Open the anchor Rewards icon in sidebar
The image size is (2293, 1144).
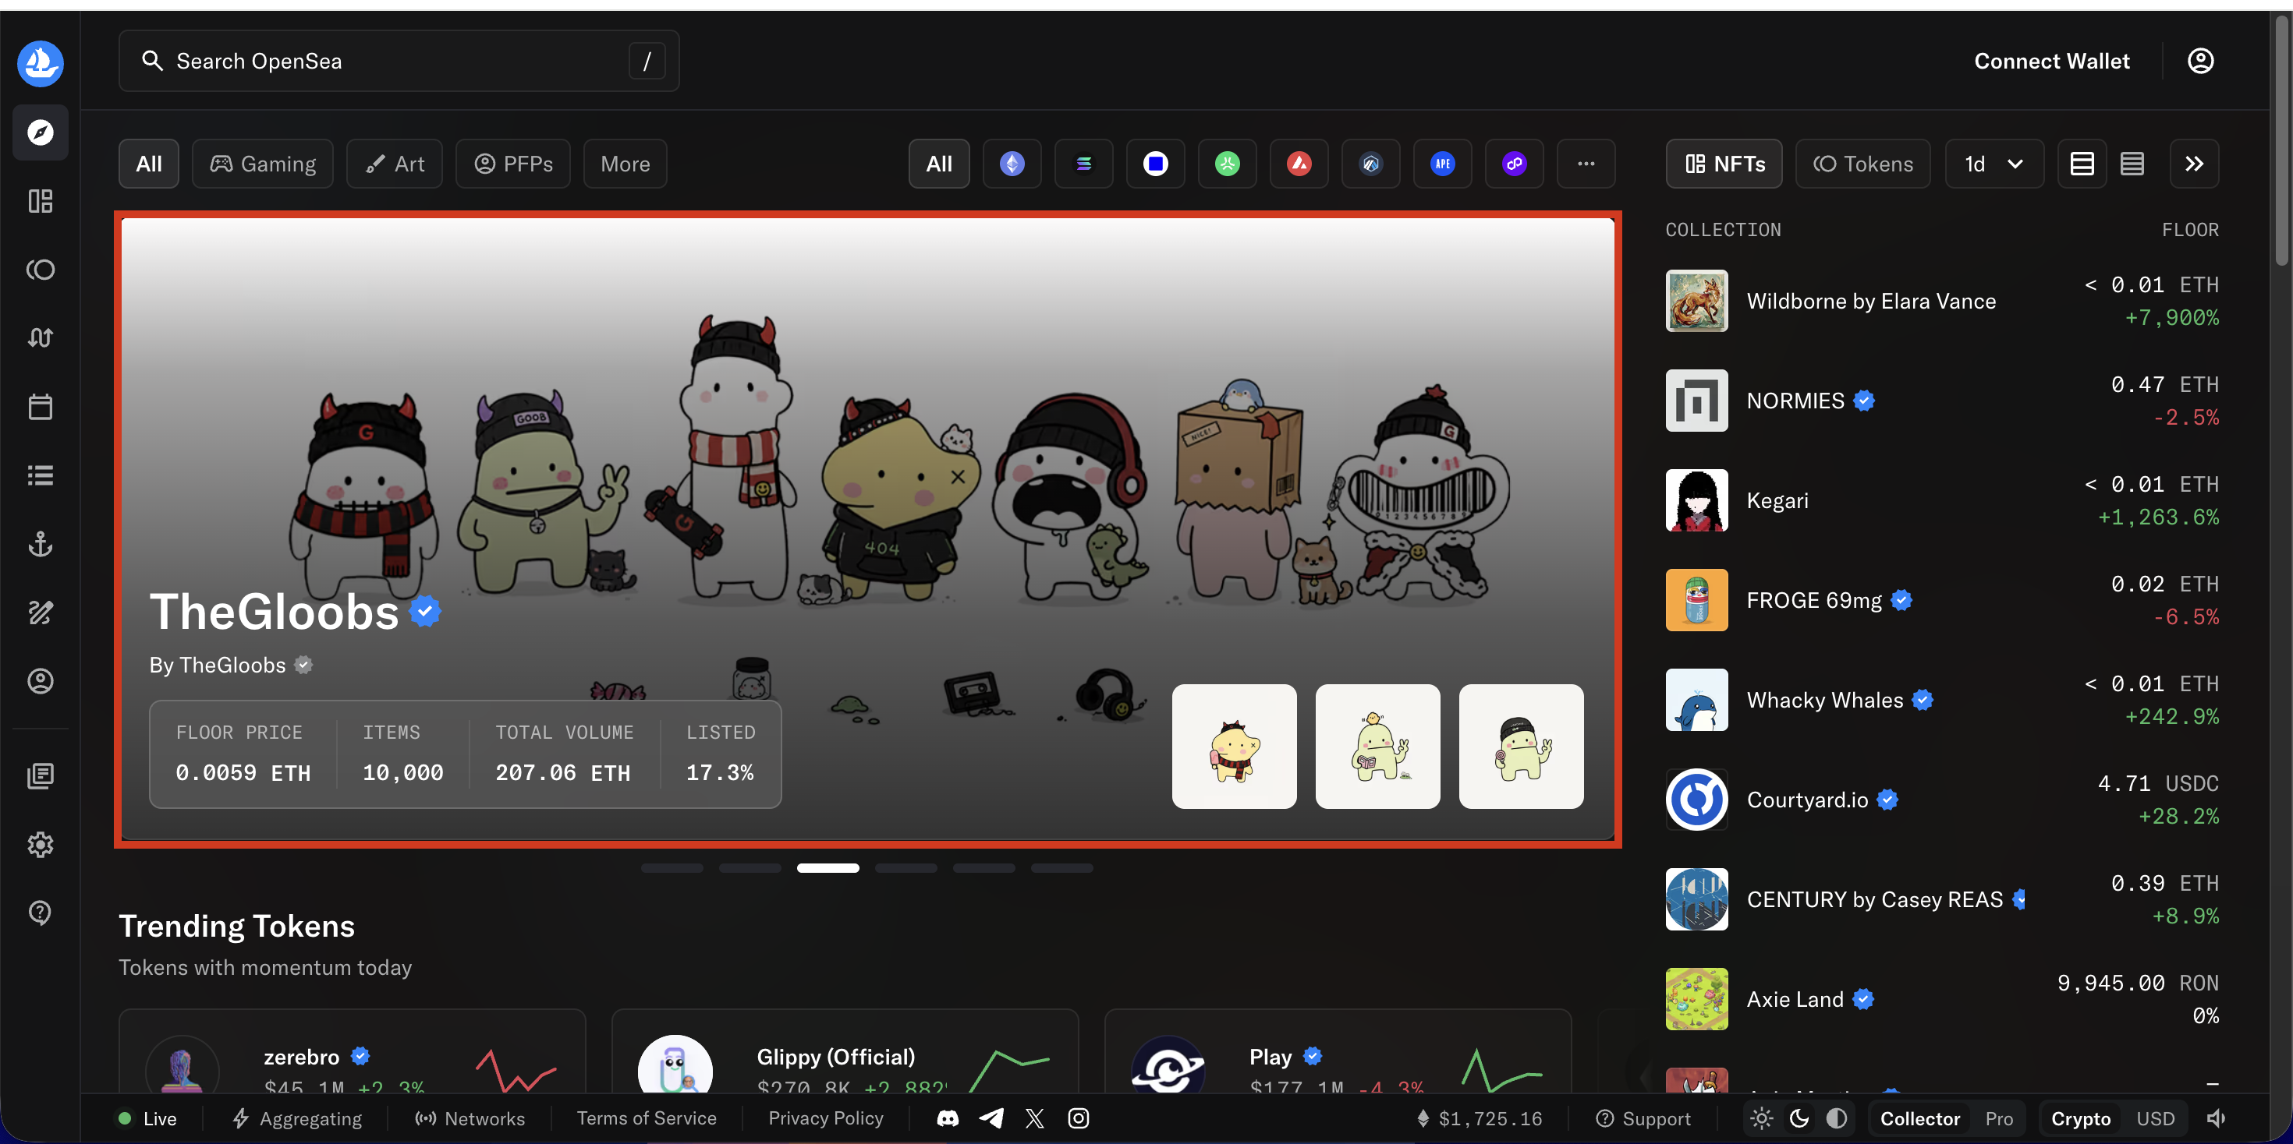40,543
